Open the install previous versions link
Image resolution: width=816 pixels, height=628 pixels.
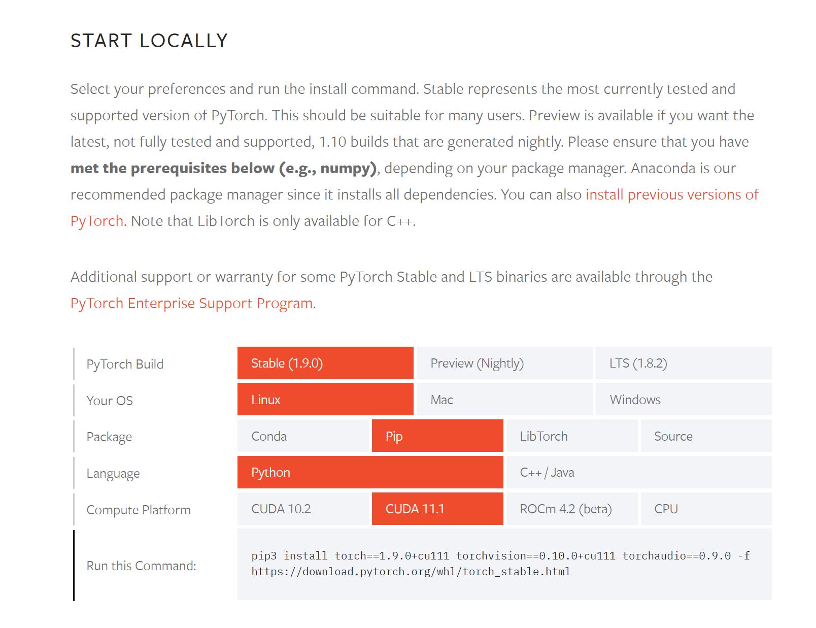[x=671, y=194]
